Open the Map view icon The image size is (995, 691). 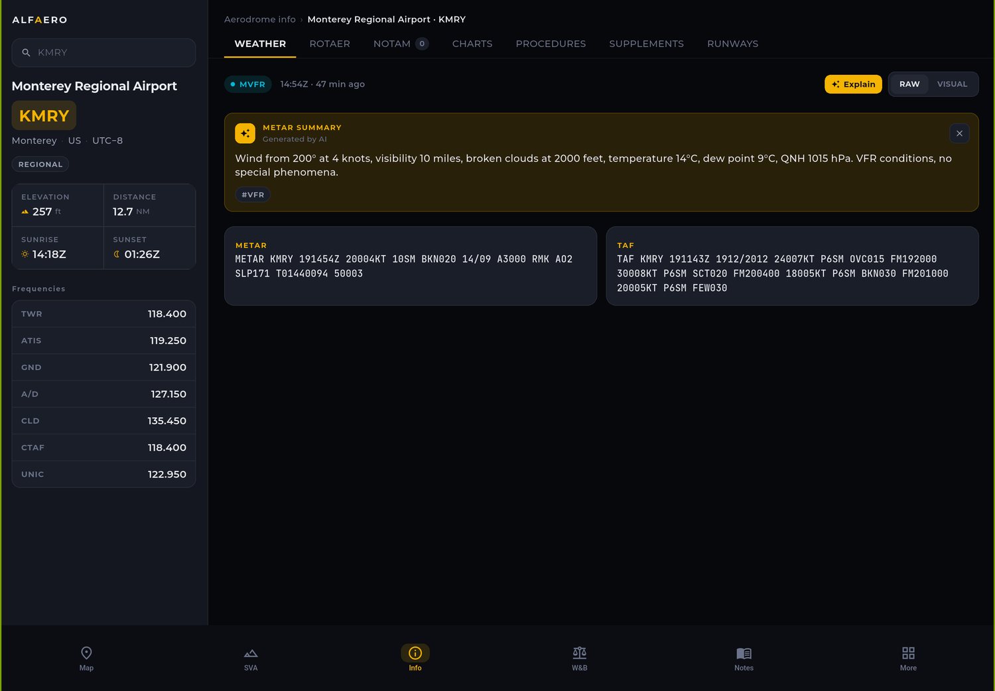click(x=86, y=653)
